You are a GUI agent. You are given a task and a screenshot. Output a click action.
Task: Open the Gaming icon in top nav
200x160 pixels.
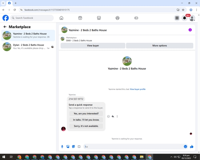point(136,18)
